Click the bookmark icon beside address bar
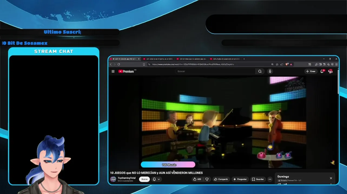This screenshot has height=194, width=347. [144, 64]
